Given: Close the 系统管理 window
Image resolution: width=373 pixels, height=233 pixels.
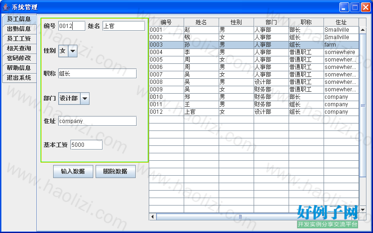Looking at the screenshot, I should pos(366,7).
